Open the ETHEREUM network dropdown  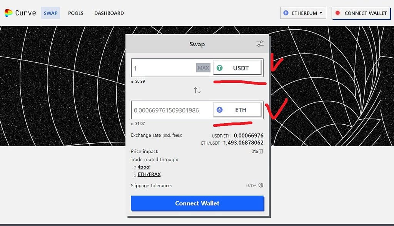pos(303,13)
